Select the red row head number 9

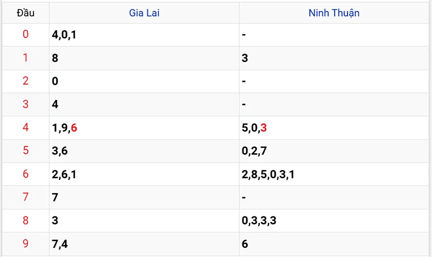click(25, 244)
